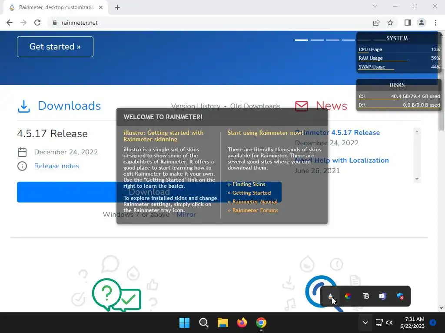Click D:\ drive entry in Disks skin
The image size is (445, 333).
pyautogui.click(x=399, y=105)
